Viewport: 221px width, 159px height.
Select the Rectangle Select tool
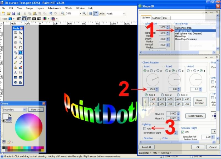[16, 33]
